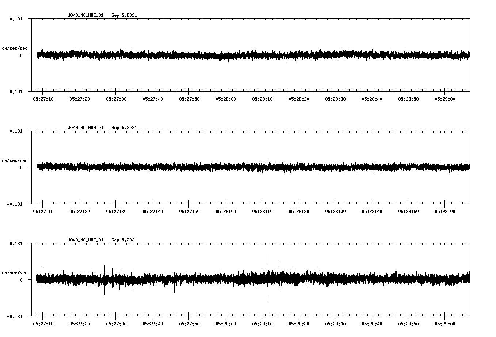Pick the 05:27:40 tick label under HNZ plot

click(153, 324)
